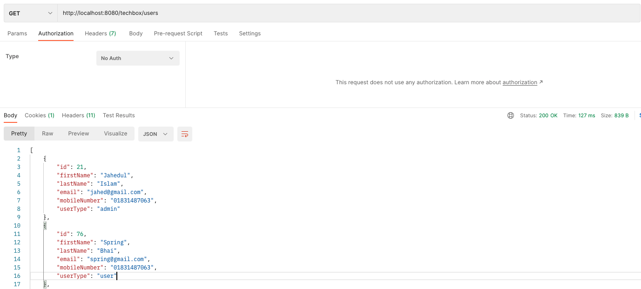This screenshot has height=289, width=641.
Task: Click line number 10 in the gutter
Action: point(17,226)
